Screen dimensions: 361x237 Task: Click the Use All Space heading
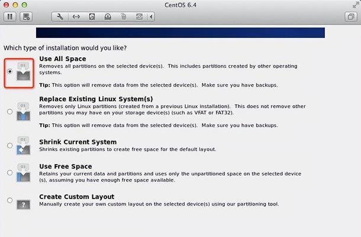tap(63, 59)
